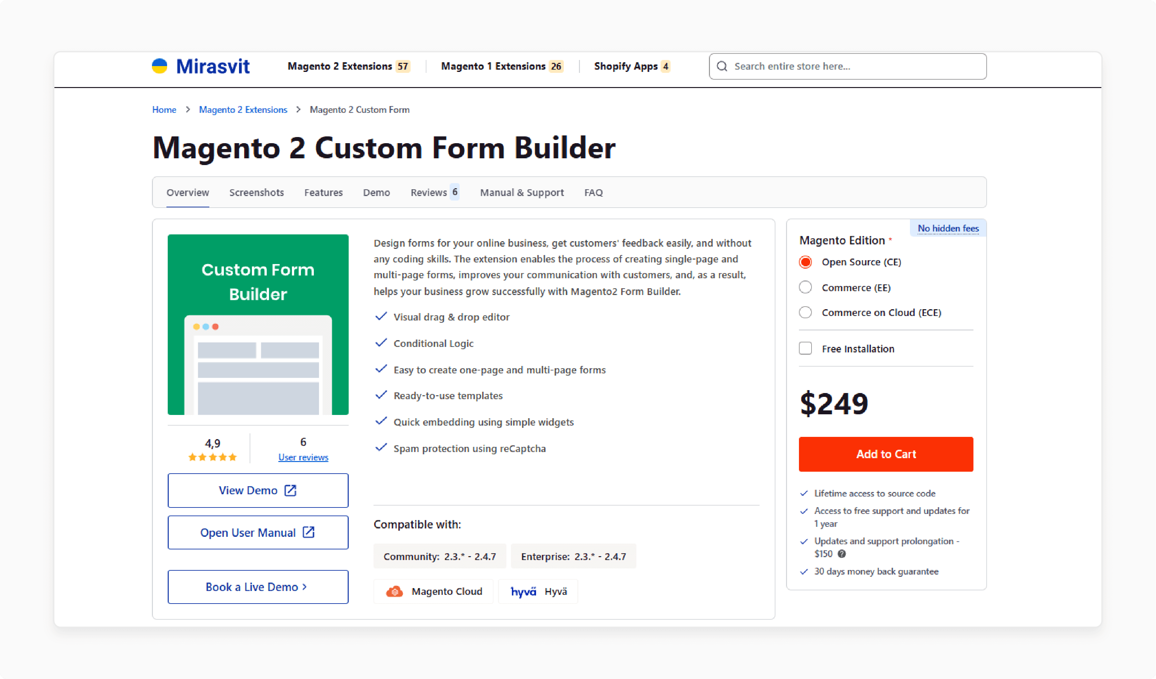Go to Magento 2 Extensions breadcrumb
This screenshot has width=1156, height=679.
tap(243, 110)
